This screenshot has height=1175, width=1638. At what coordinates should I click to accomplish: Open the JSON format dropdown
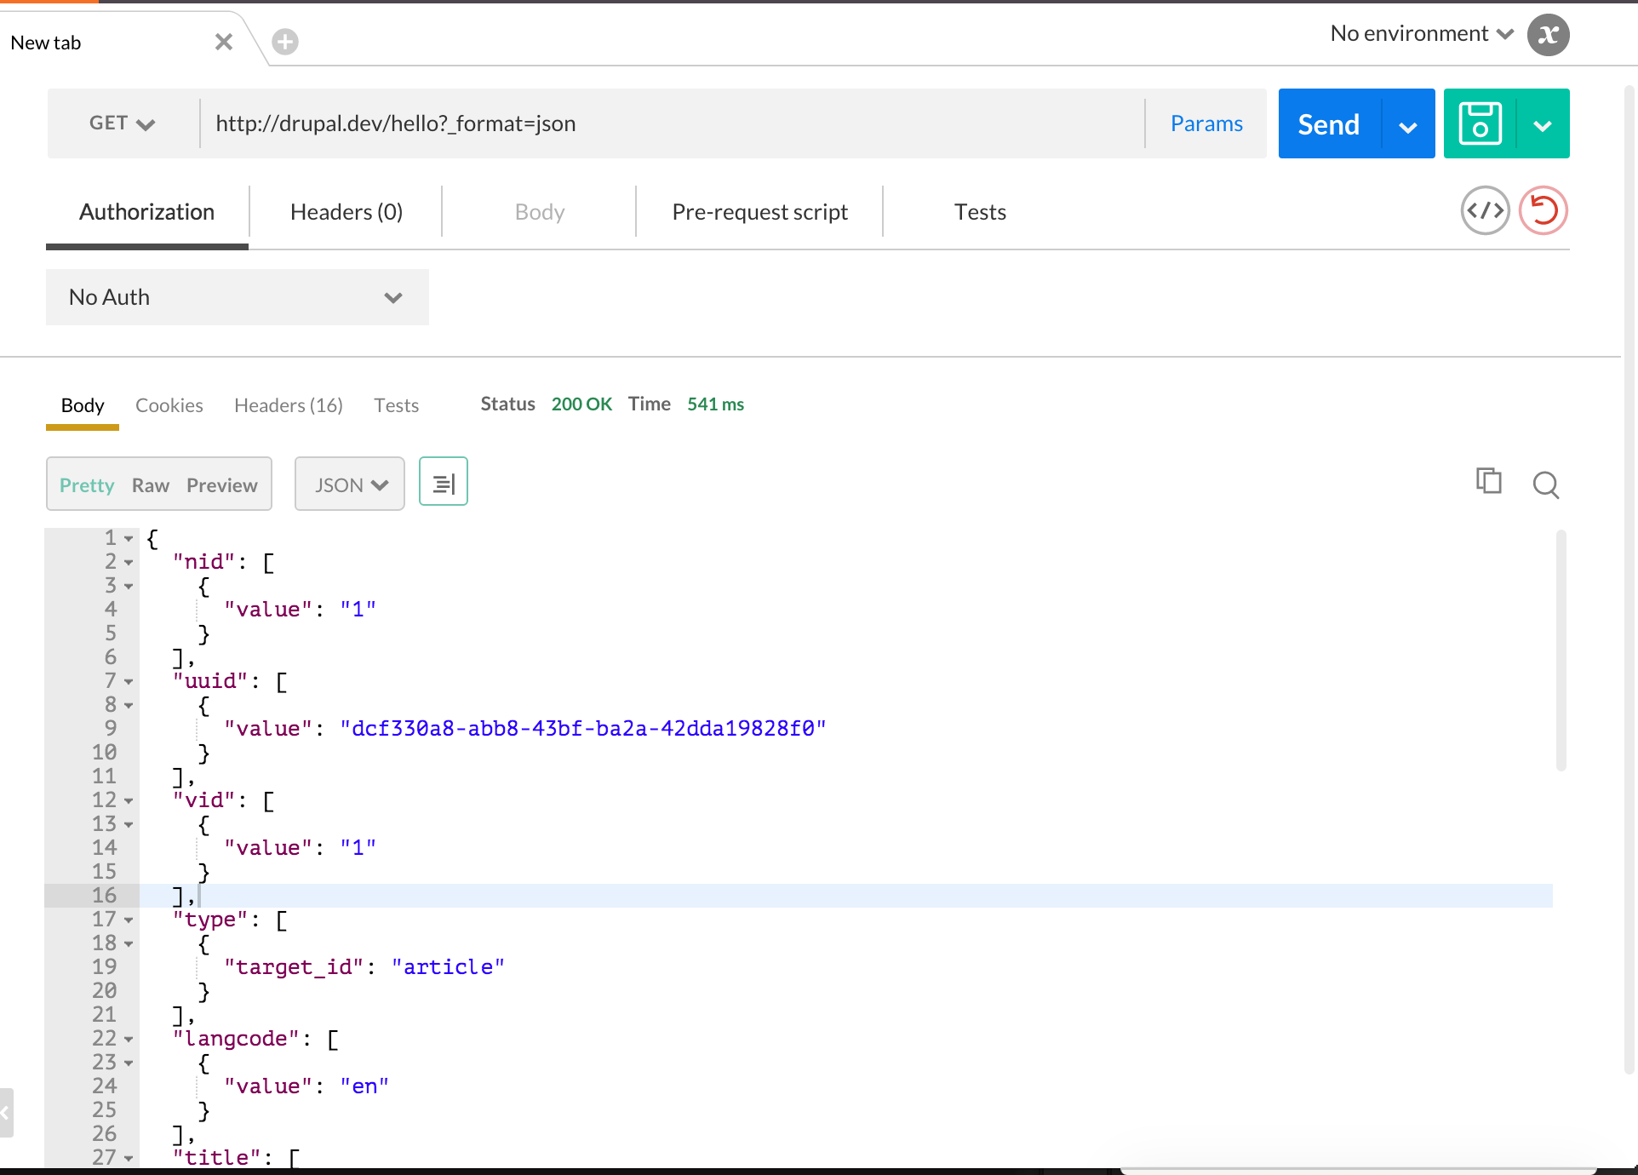pos(350,484)
